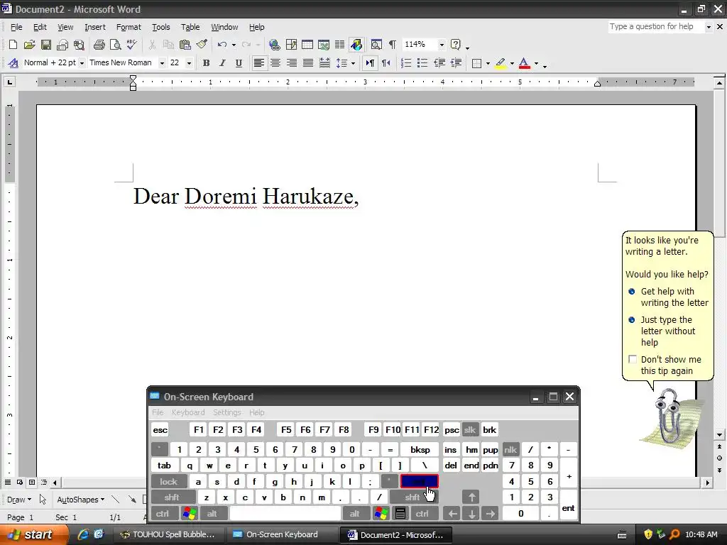Open Print Preview from the toolbar

pyautogui.click(x=116, y=45)
